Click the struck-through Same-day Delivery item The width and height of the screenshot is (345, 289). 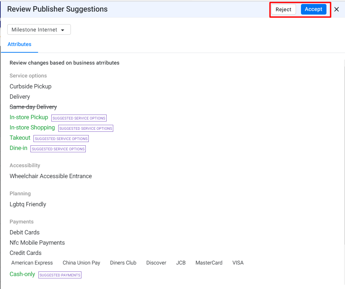(x=33, y=107)
